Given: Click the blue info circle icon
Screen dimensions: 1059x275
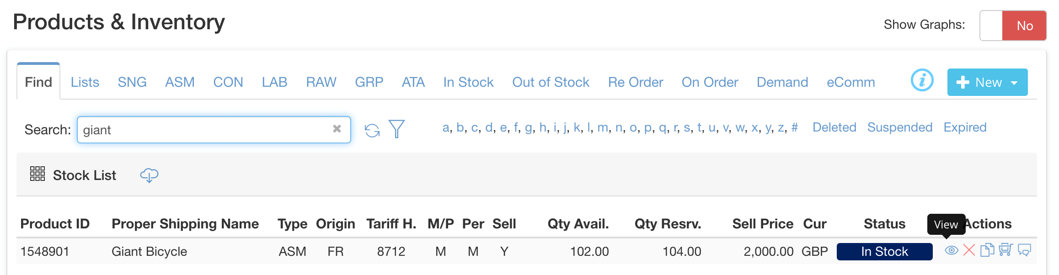Looking at the screenshot, I should [x=922, y=81].
